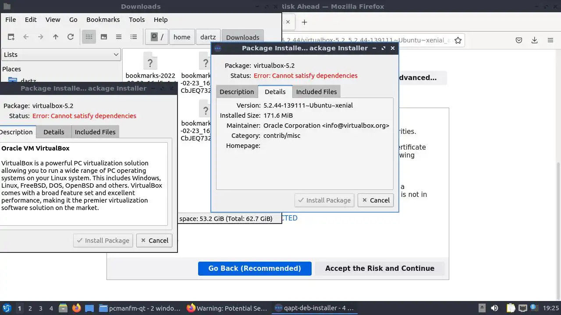Viewport: 561px width, 315px height.
Task: Go back in the Downloads file manager
Action: coord(26,37)
